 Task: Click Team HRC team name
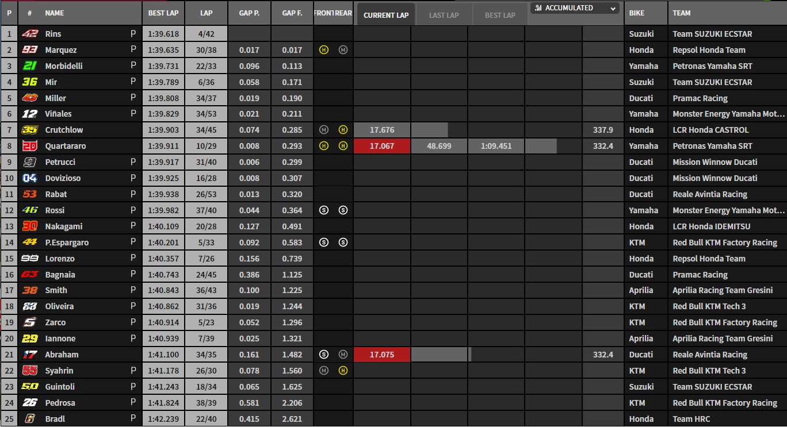(x=692, y=419)
